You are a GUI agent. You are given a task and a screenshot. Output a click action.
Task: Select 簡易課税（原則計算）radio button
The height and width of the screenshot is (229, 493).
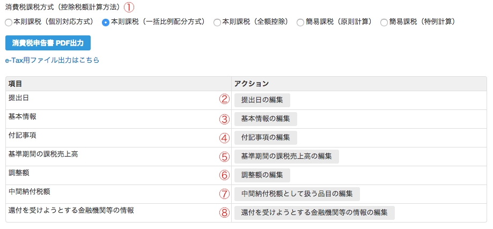pos(300,23)
